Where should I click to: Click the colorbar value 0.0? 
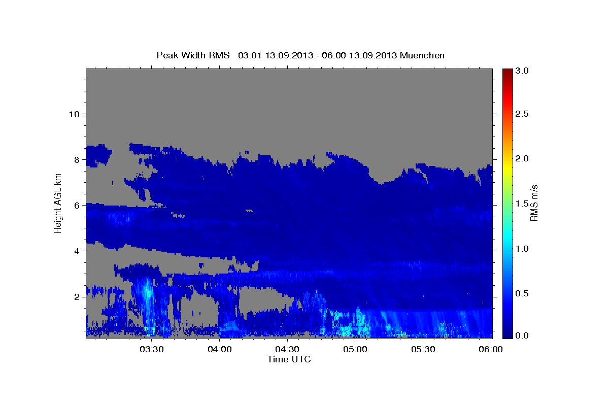[522, 335]
